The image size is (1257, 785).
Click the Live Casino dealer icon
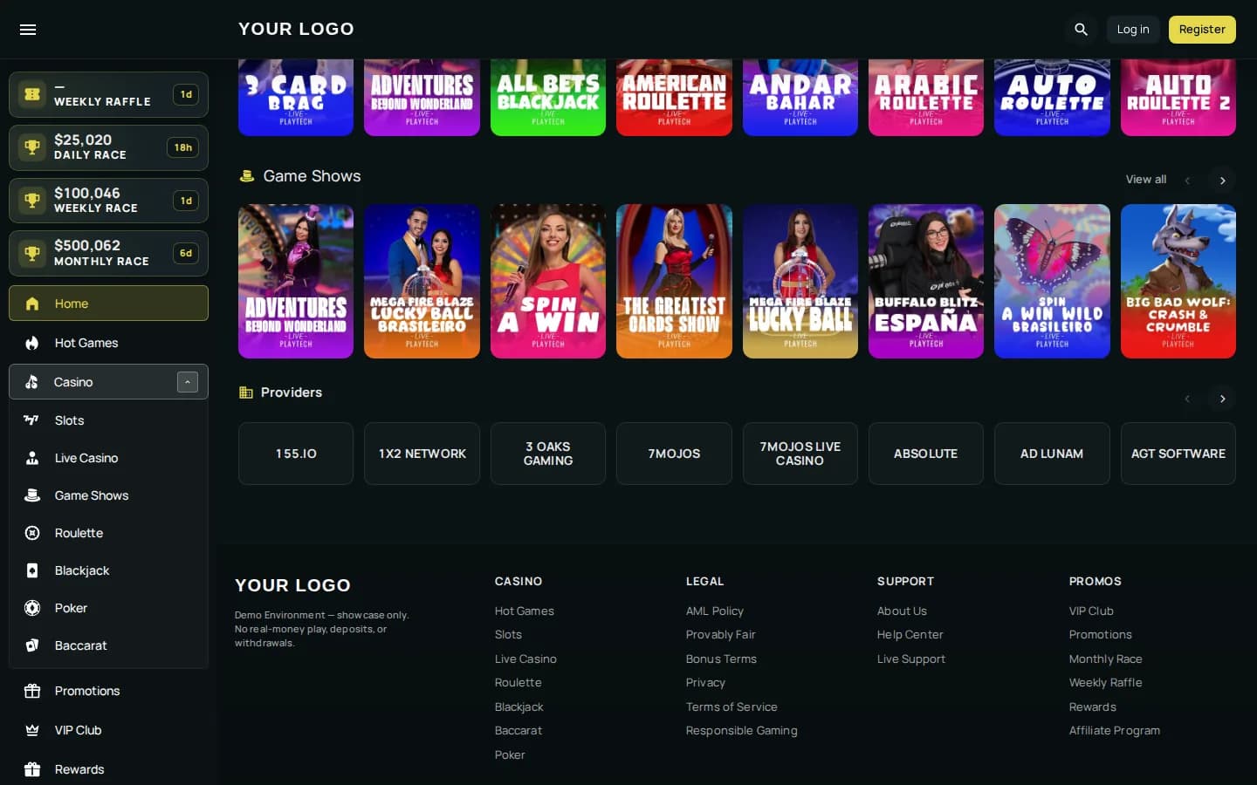tap(32, 458)
